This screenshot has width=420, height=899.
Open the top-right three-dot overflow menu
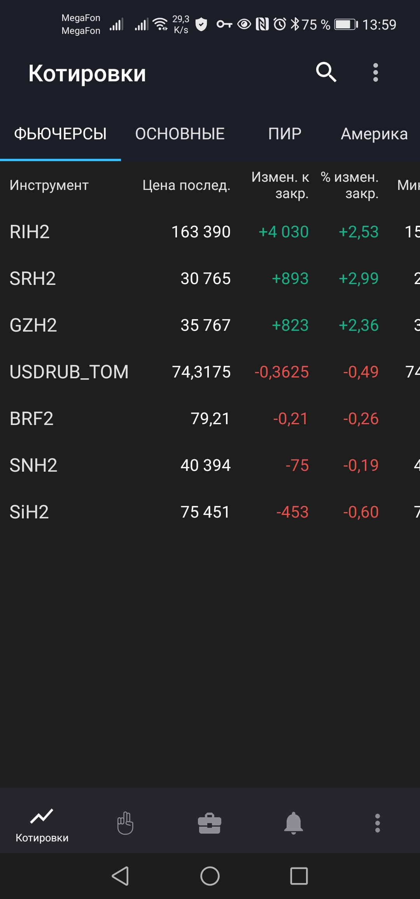click(375, 72)
